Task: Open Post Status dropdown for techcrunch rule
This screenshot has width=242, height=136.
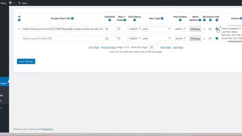Action: [135, 29]
